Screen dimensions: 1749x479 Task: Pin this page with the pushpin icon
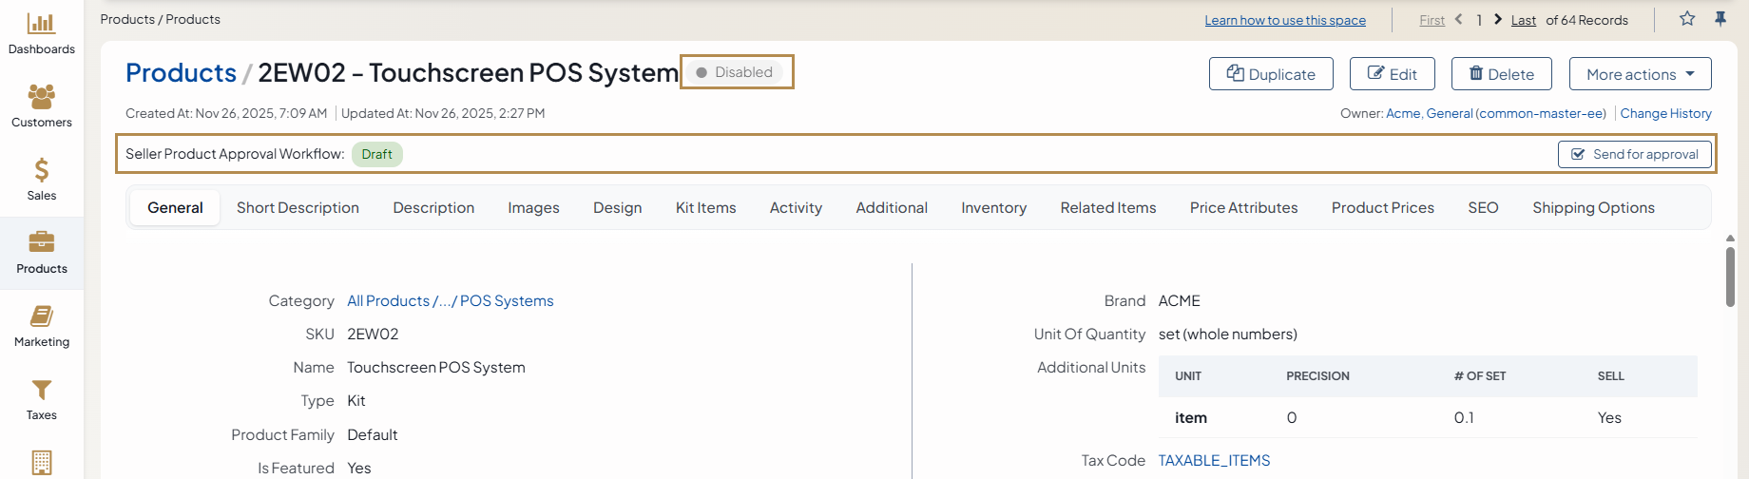point(1720,19)
